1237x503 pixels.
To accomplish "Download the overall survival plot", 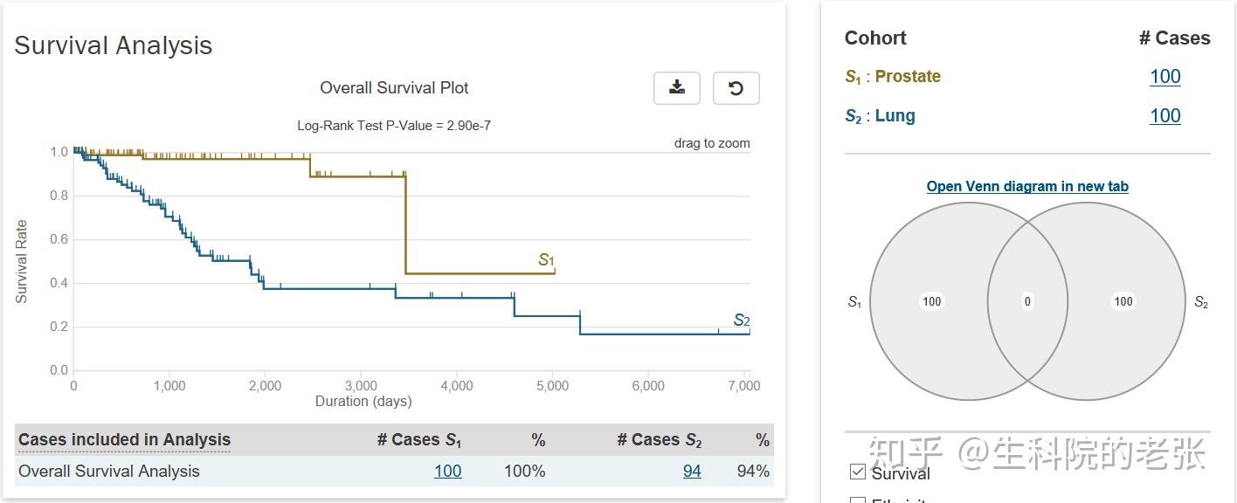I will tap(676, 87).
